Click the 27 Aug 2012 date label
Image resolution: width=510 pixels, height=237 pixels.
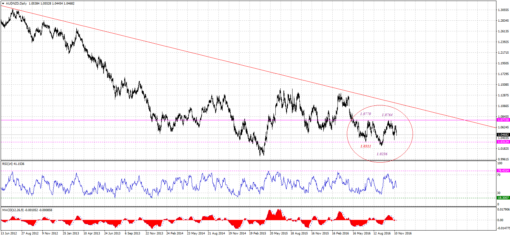30,233
